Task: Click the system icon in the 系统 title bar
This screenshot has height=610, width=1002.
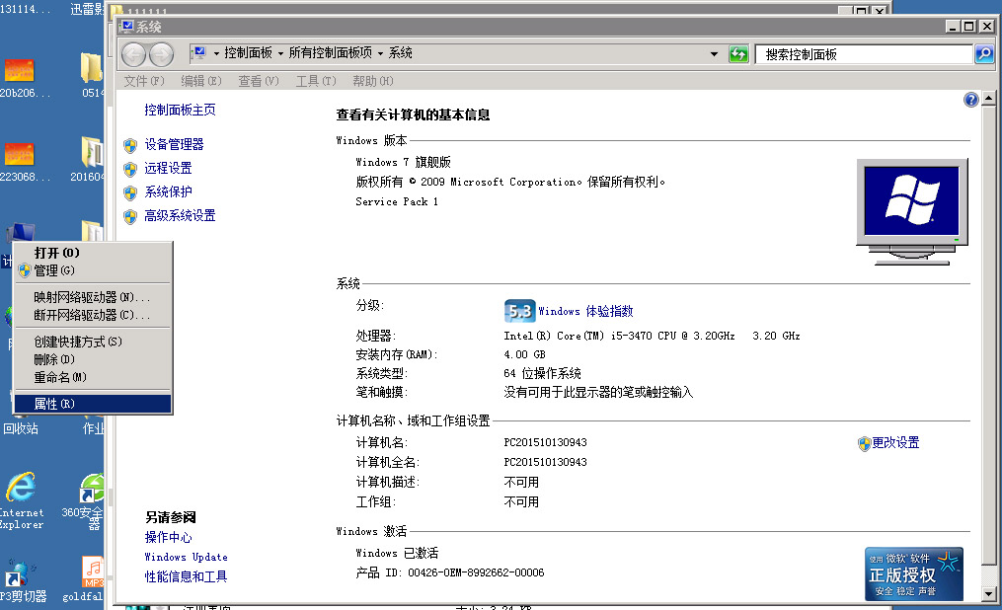Action: coord(127,27)
